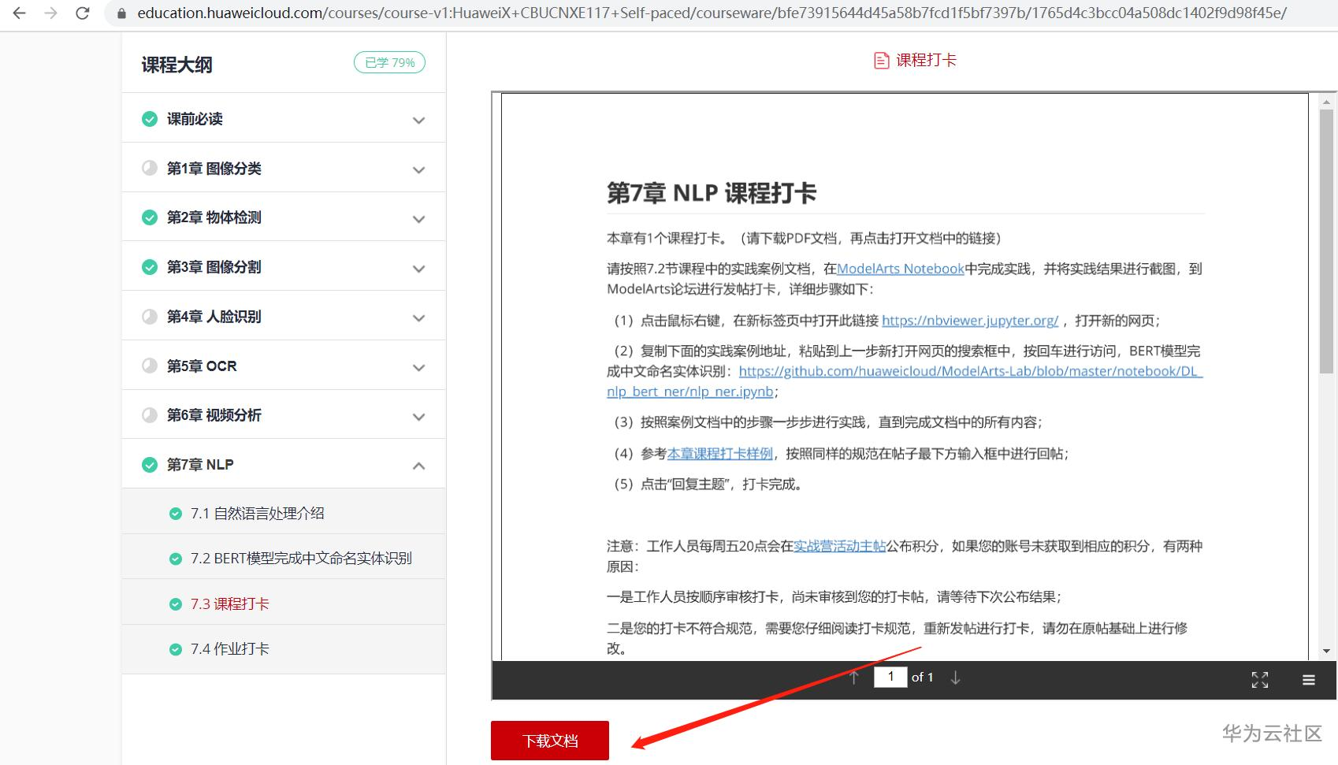
Task: Open chapter 第6章 视频分析
Action: point(214,415)
